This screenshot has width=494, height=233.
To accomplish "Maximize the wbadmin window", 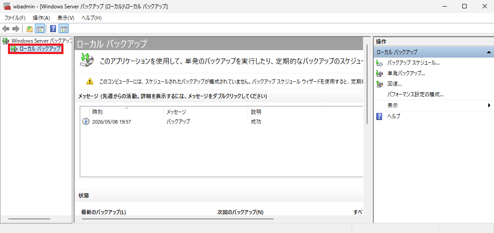I will (464, 6).
